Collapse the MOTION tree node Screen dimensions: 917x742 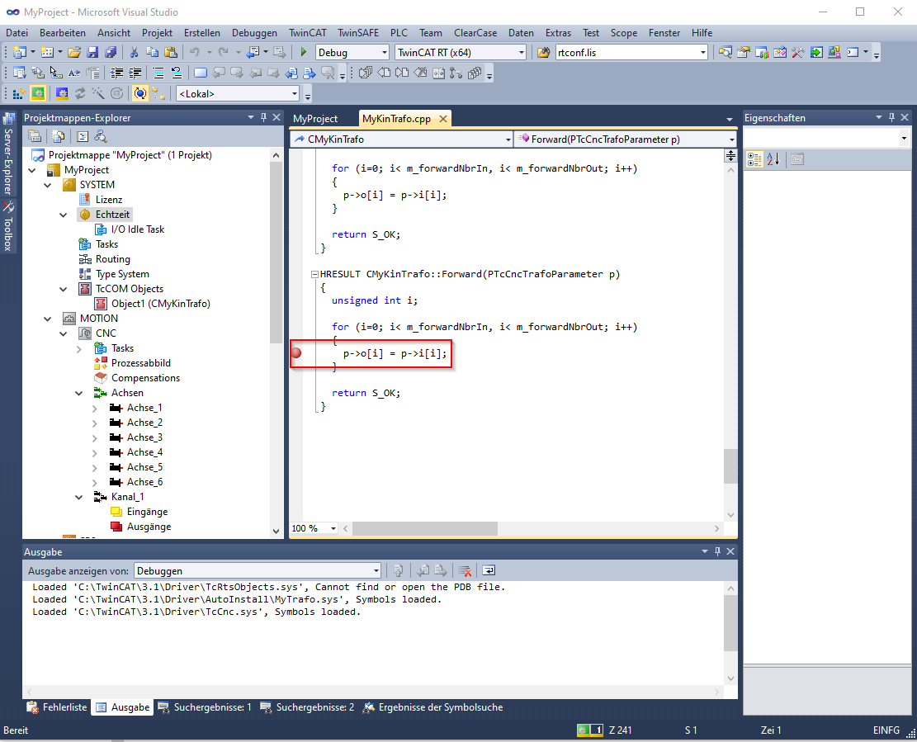[x=48, y=319]
